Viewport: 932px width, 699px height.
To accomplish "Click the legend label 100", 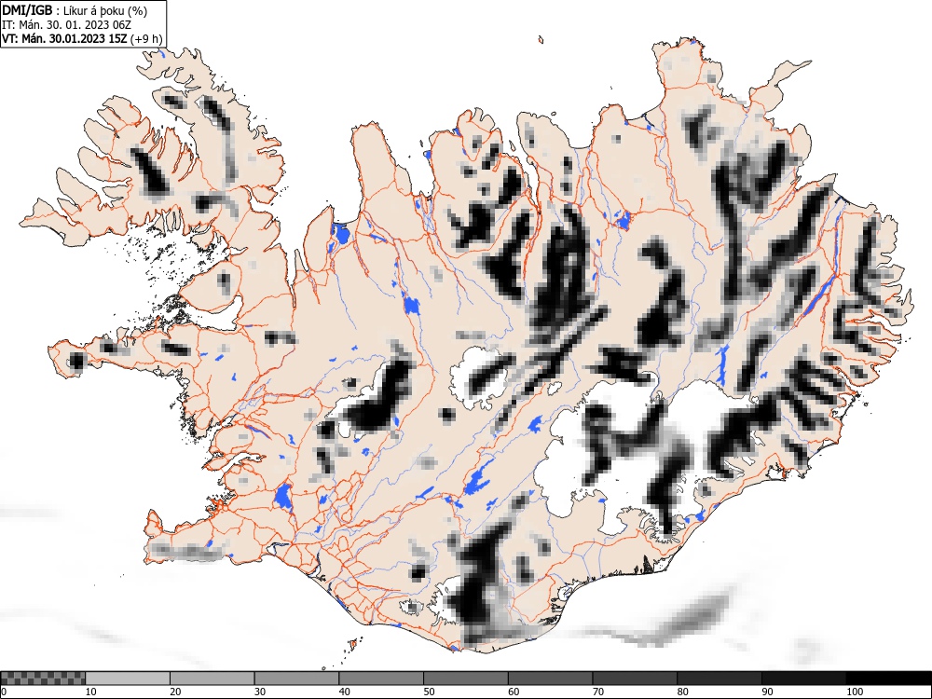I will [x=854, y=692].
